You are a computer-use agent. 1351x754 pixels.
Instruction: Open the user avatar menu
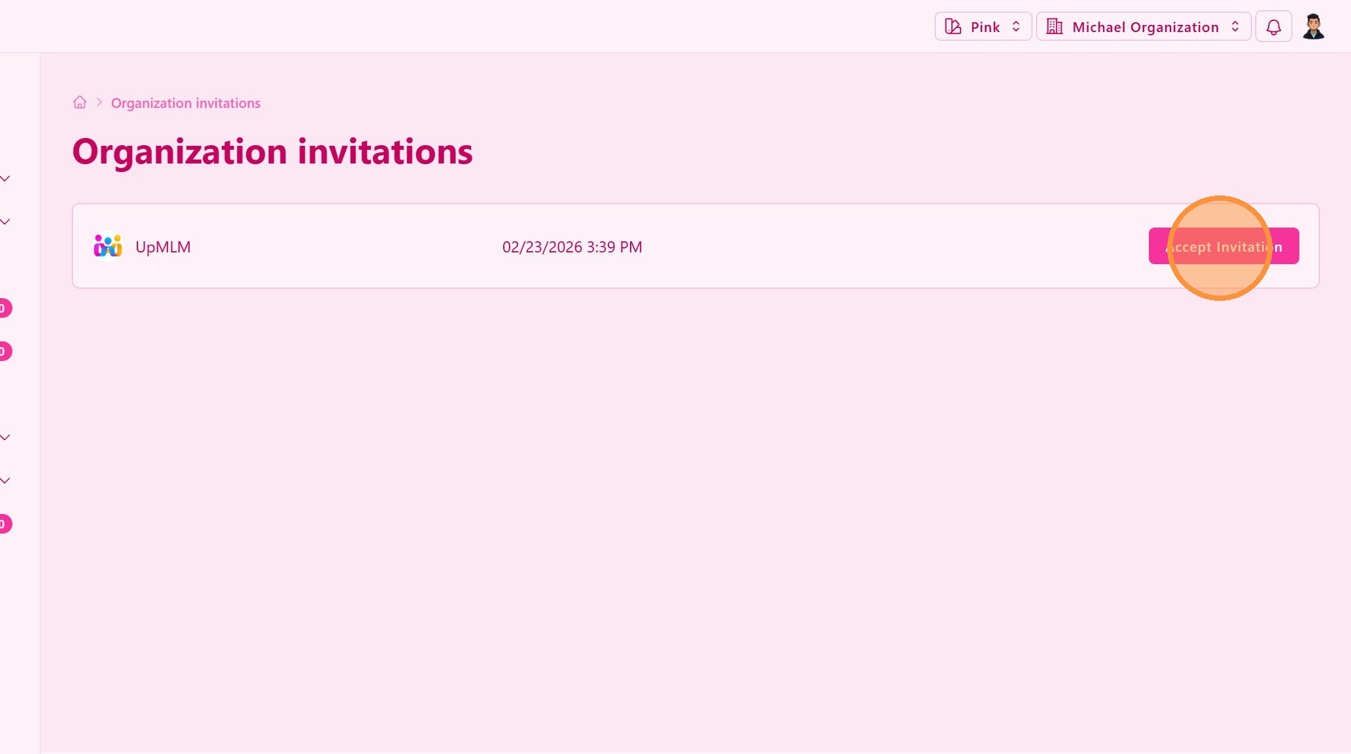click(1313, 27)
